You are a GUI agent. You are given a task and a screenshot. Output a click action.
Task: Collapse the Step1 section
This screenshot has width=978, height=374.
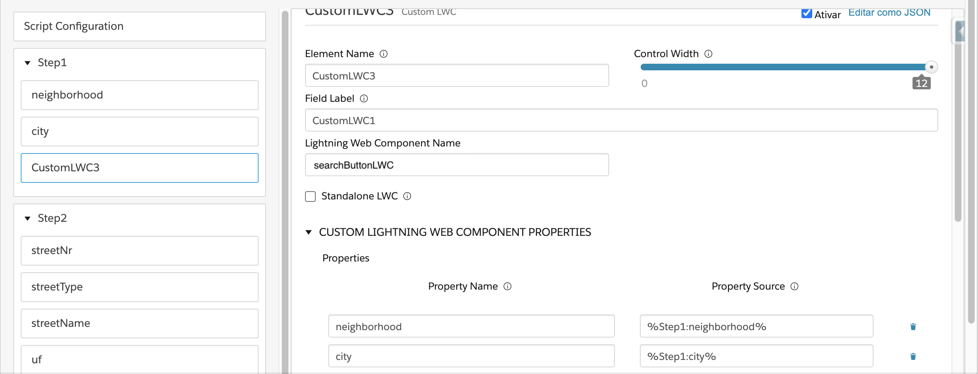click(x=28, y=63)
